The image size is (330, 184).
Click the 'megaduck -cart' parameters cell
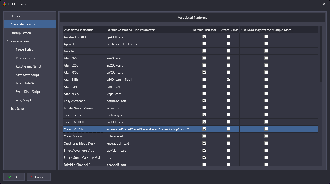click(148, 144)
